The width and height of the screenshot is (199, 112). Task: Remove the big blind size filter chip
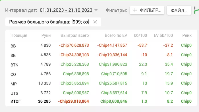pos(95,22)
